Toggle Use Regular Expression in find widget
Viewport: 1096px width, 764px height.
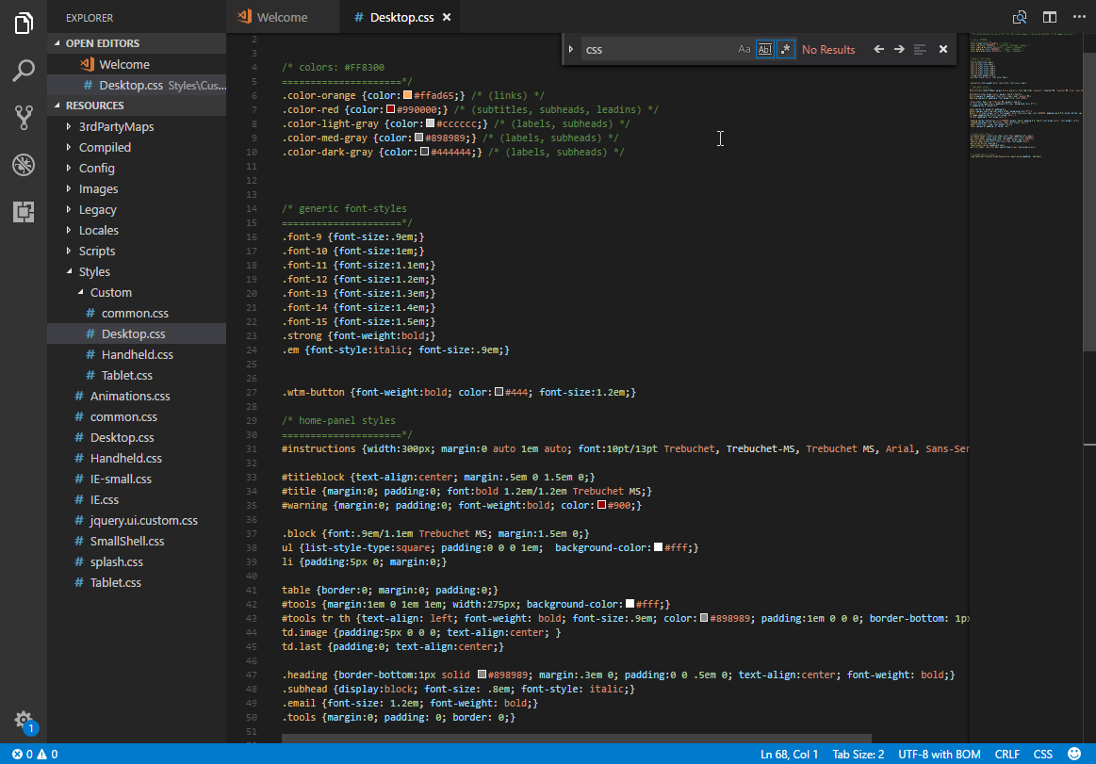(786, 49)
